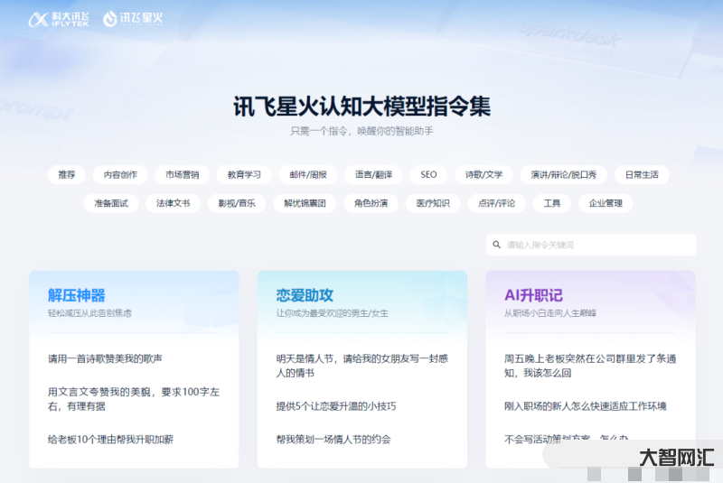Open the 恋爱助攻 card heading

coord(305,295)
